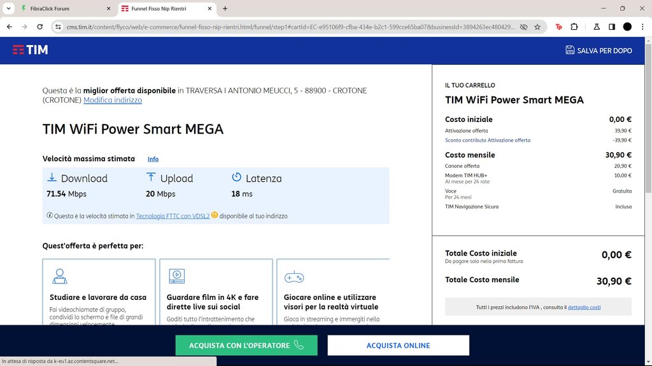652x366 pixels.
Task: Click the 'Canone offerta' row
Action: (x=538, y=166)
